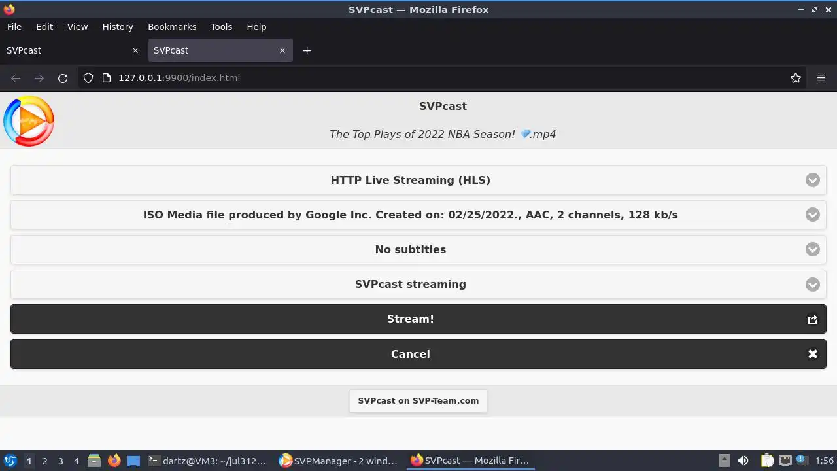Open the History menu
This screenshot has height=471, width=837.
click(118, 27)
